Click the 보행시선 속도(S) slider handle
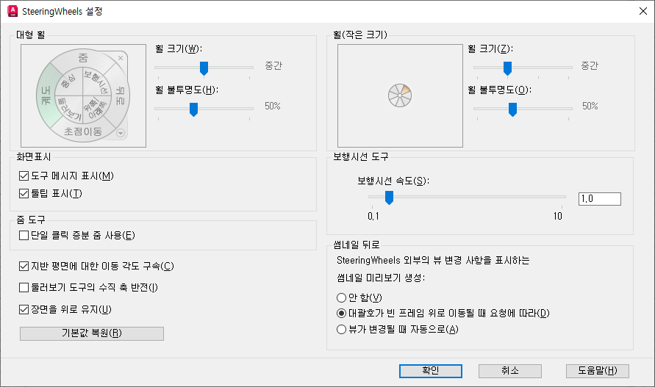Screen dimensions: 655x387 pos(389,198)
